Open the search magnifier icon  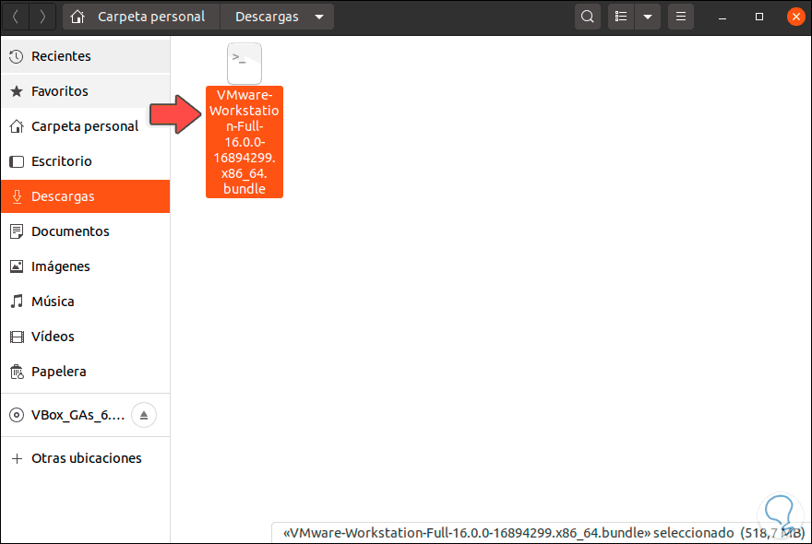pos(587,18)
